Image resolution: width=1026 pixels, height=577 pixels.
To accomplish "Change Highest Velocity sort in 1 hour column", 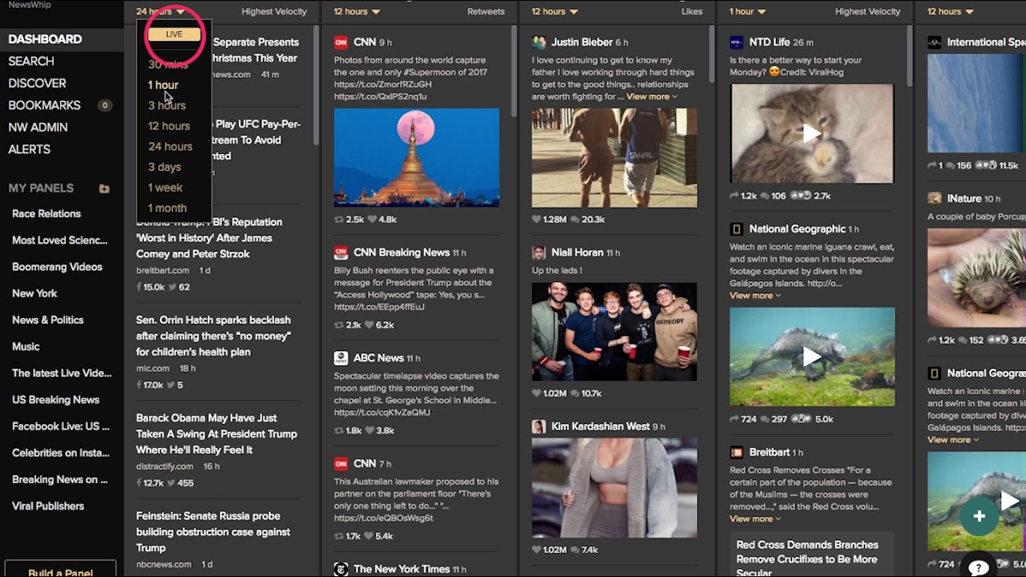I will (868, 11).
